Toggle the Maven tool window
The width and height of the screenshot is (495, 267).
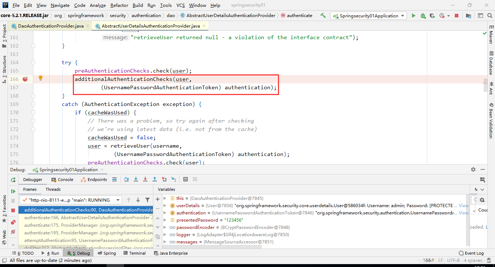tap(491, 35)
